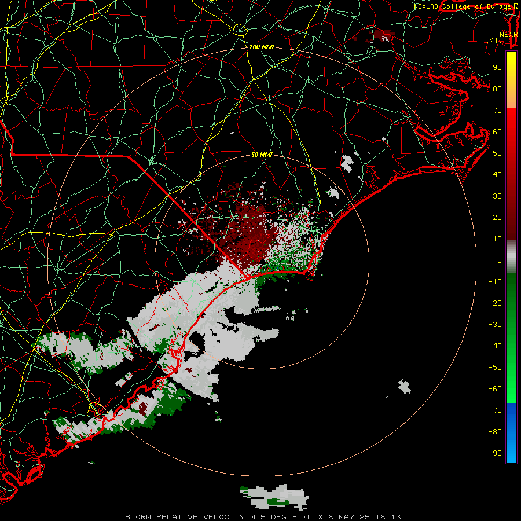Click the [KT] units label
This screenshot has height=521, width=521.
pyautogui.click(x=494, y=40)
